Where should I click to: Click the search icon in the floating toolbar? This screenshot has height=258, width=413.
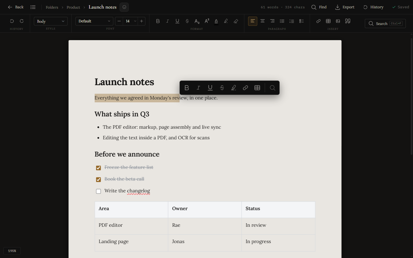click(x=272, y=88)
